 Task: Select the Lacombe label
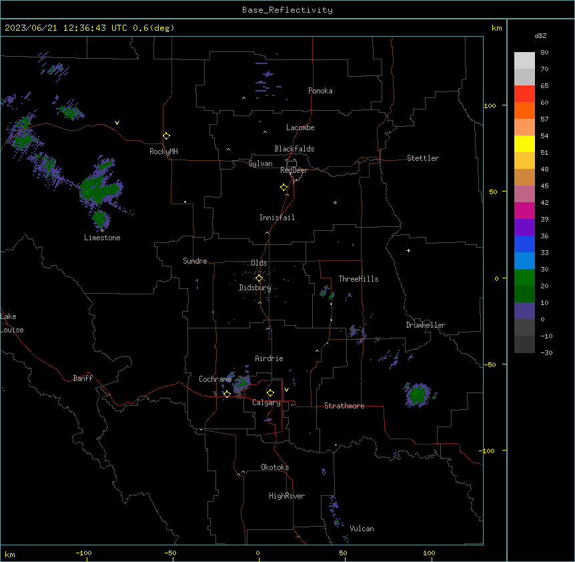pos(300,127)
